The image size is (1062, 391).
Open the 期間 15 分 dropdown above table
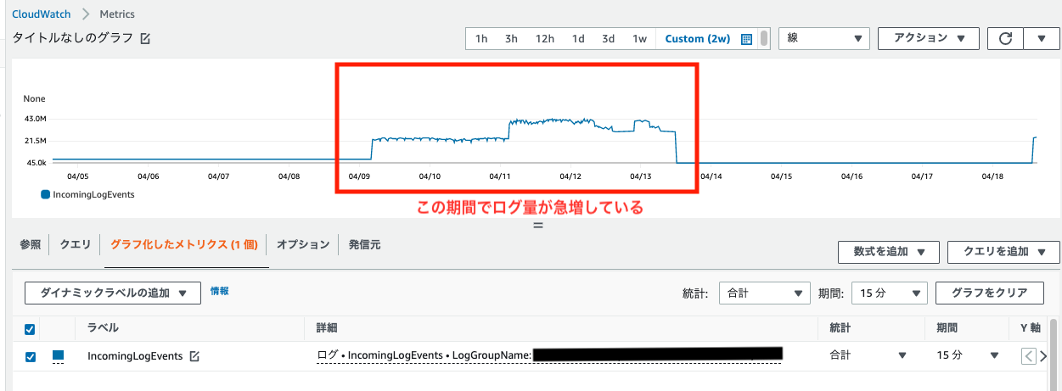889,293
